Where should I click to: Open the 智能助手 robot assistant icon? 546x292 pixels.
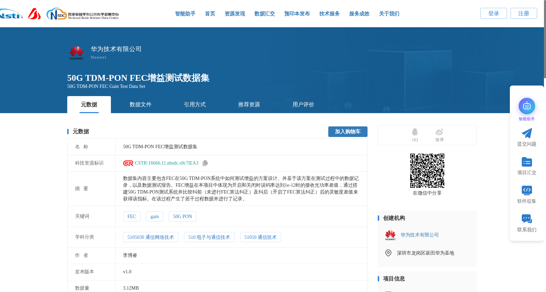(x=527, y=106)
